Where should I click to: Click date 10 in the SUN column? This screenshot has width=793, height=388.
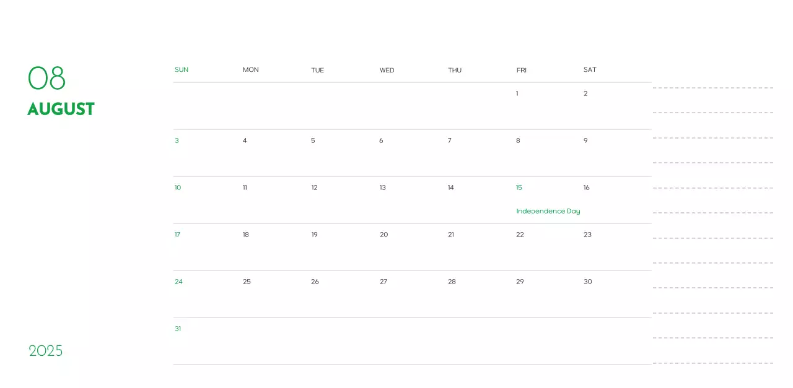(x=178, y=187)
